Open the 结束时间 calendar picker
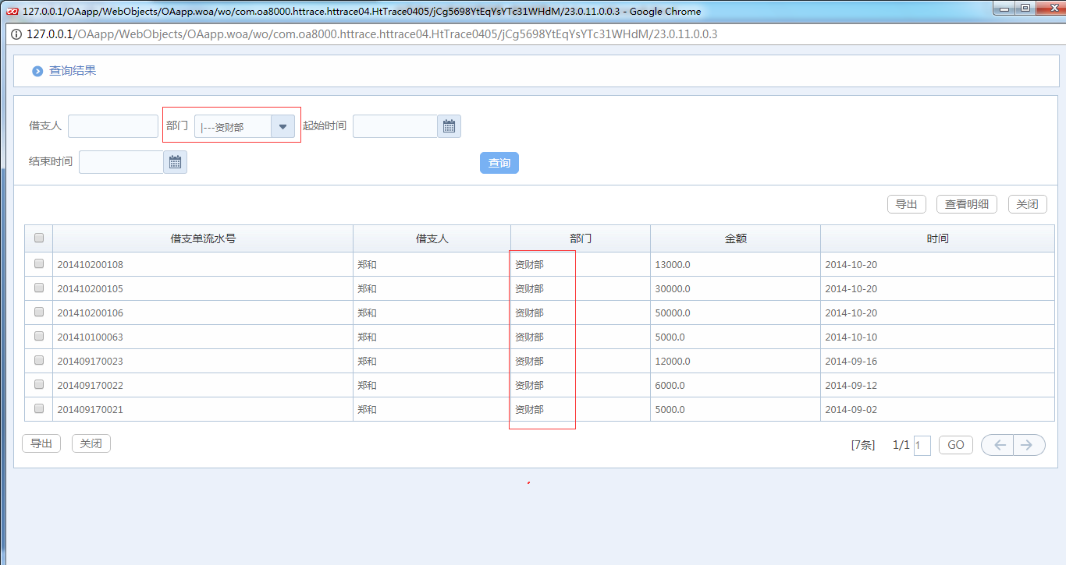Screen dimensions: 1066x565 (x=175, y=162)
